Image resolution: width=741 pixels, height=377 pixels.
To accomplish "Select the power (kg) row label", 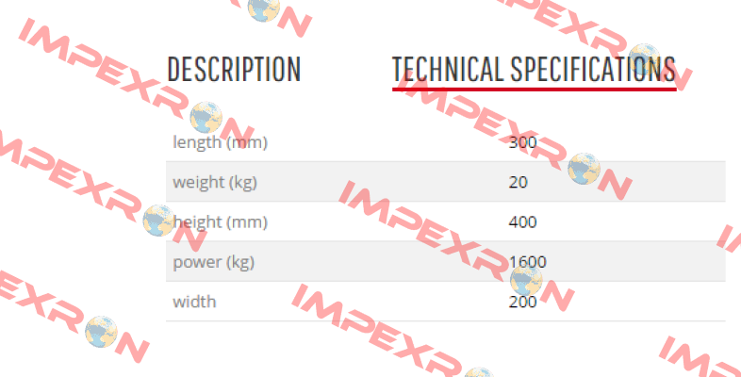I will pyautogui.click(x=214, y=262).
